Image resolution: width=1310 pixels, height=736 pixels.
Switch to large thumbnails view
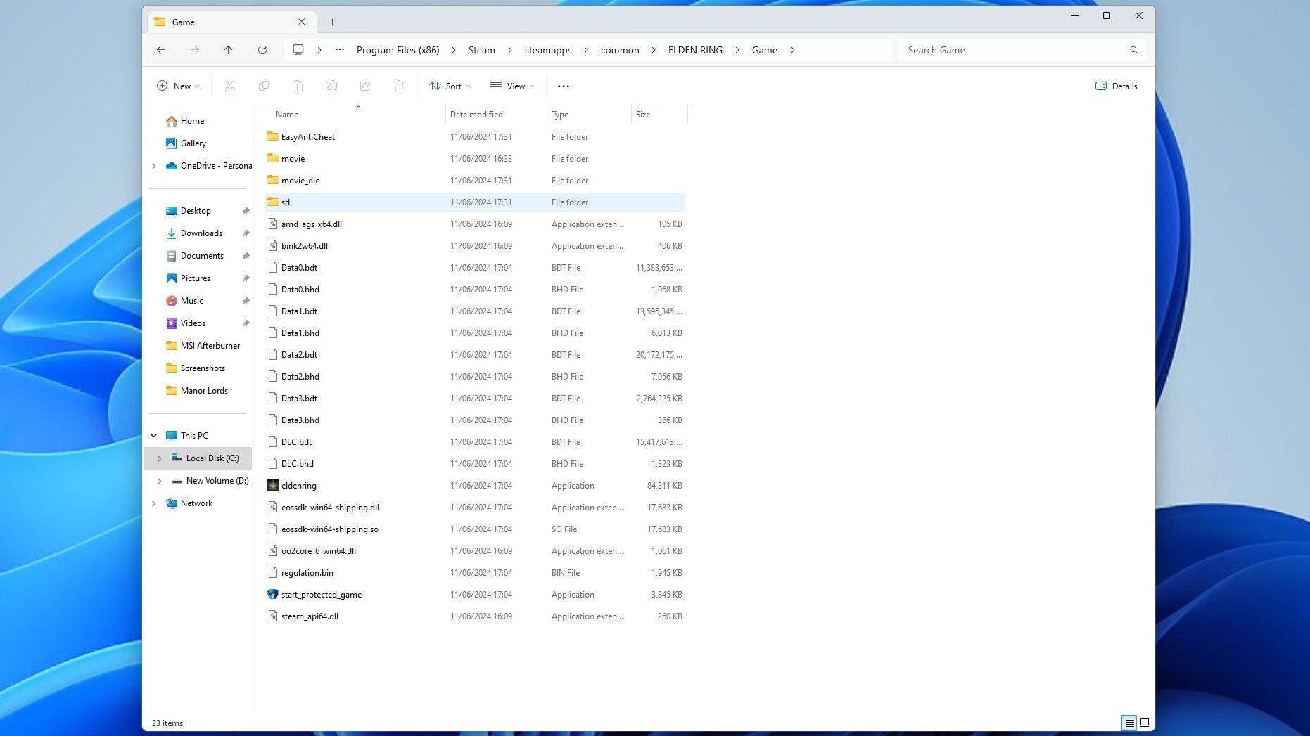pyautogui.click(x=1145, y=723)
